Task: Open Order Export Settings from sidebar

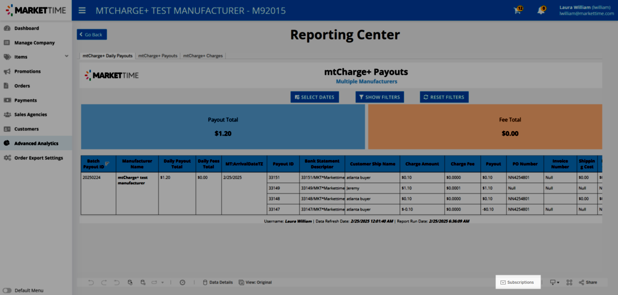Action: 39,158
